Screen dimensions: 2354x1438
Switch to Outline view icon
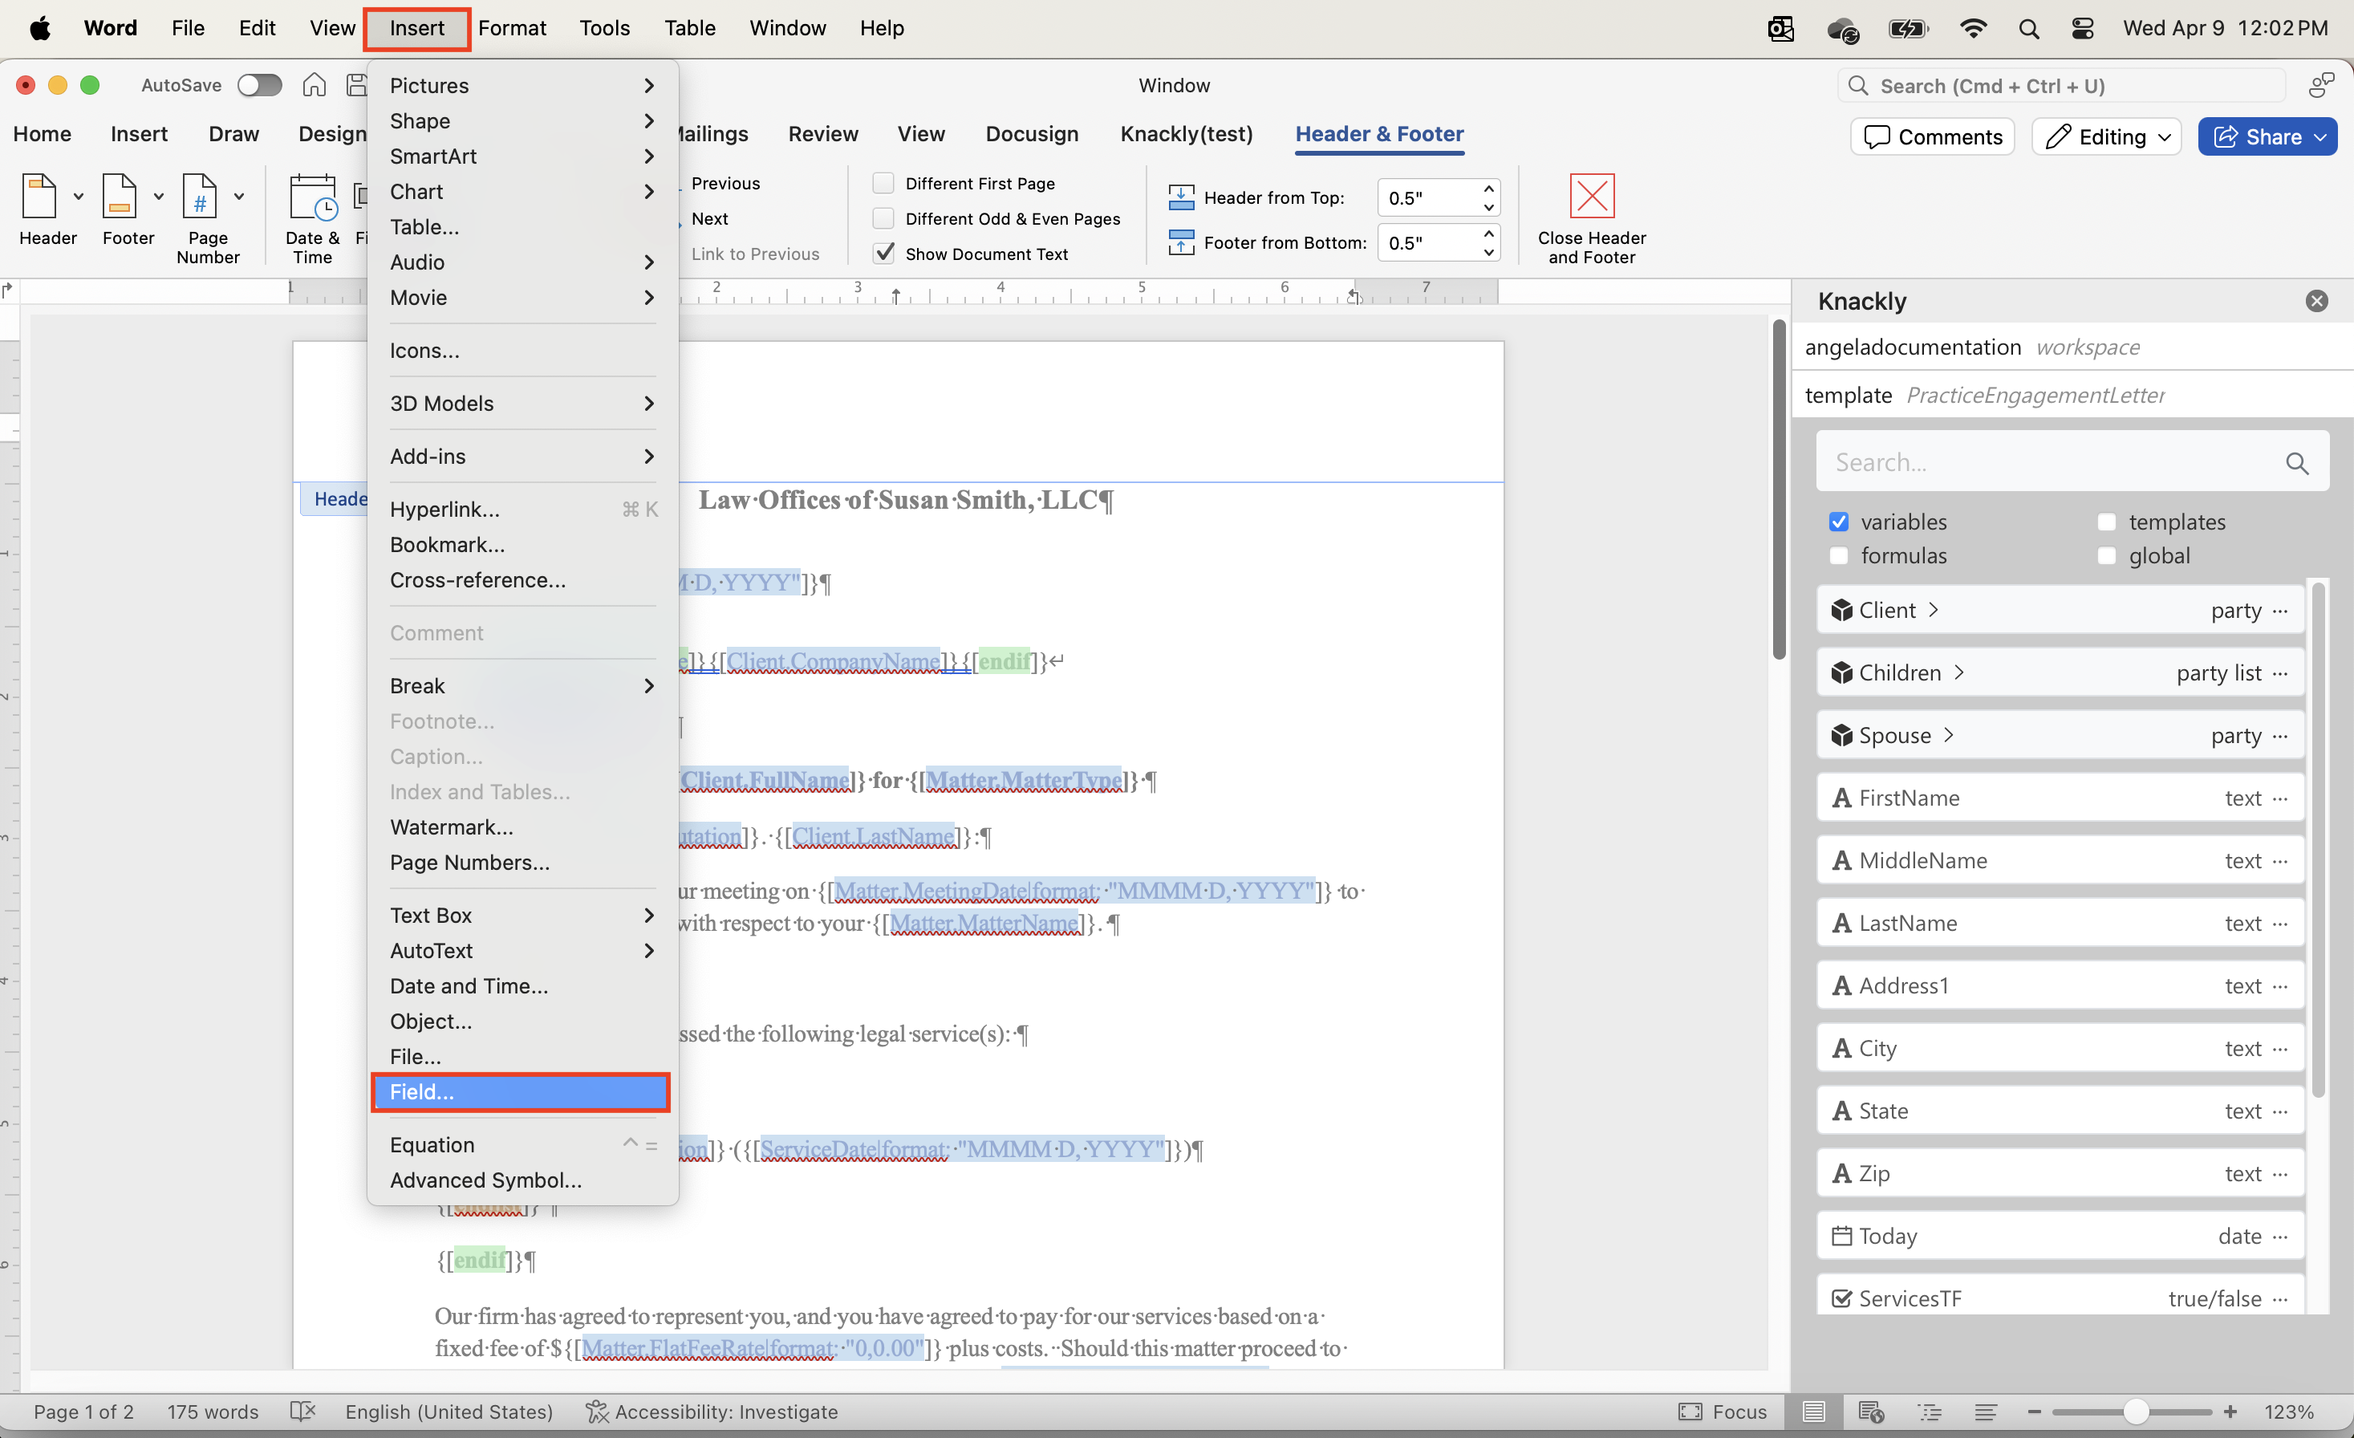[x=1929, y=1412]
